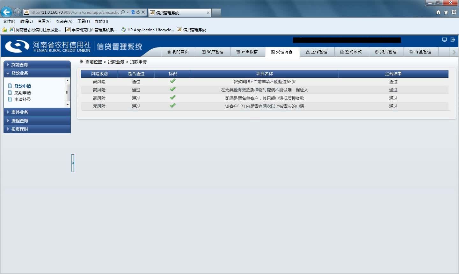Open the 工具(T) menu
The image size is (459, 274).
click(84, 21)
